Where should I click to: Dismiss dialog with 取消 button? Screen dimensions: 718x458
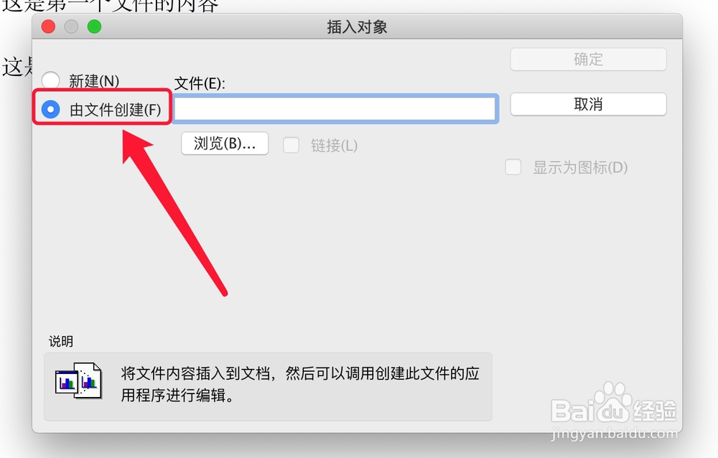(x=589, y=104)
